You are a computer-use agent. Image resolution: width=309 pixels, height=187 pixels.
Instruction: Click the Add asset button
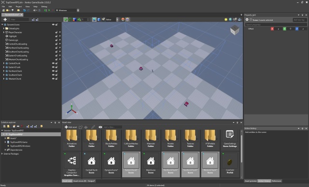pos(71,127)
